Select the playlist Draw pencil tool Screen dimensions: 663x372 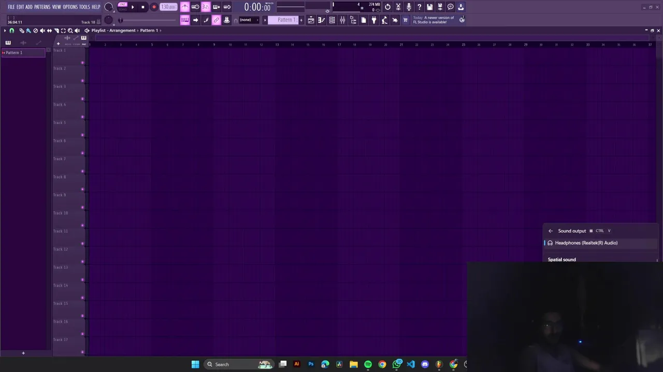point(22,30)
